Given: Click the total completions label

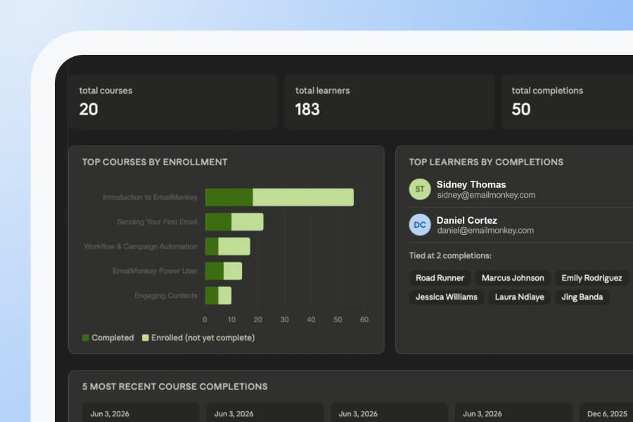Looking at the screenshot, I should tap(547, 91).
